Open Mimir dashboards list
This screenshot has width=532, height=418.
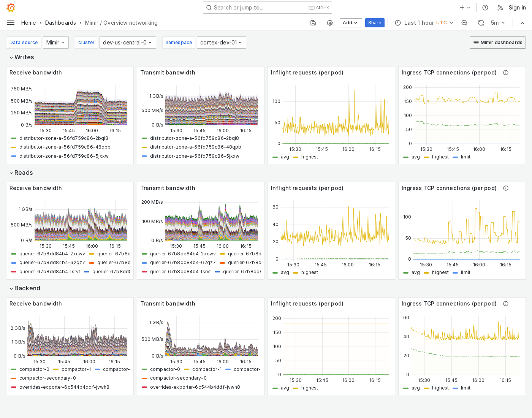(x=497, y=43)
